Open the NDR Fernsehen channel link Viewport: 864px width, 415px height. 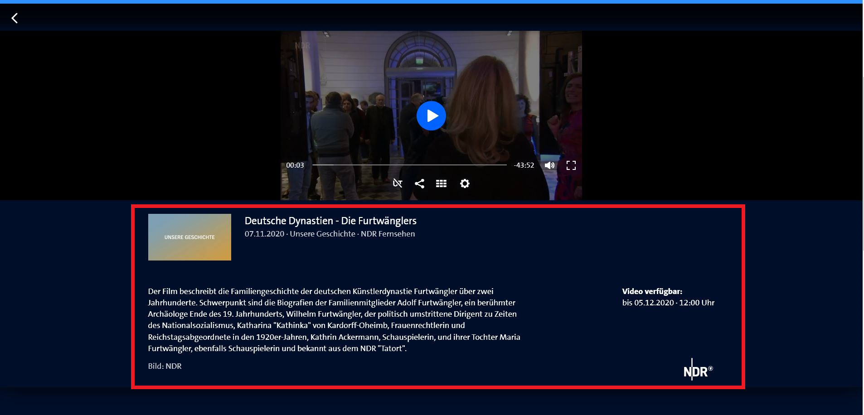(x=388, y=234)
